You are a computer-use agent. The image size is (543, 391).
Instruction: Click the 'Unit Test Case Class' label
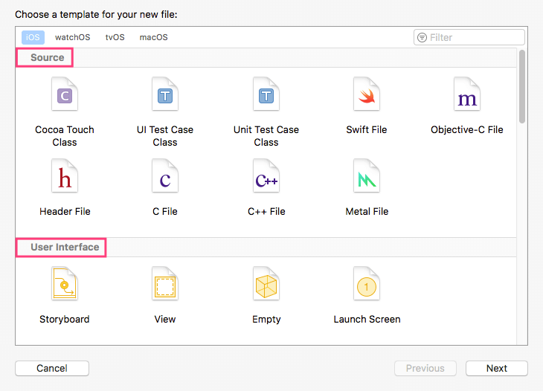tap(266, 136)
